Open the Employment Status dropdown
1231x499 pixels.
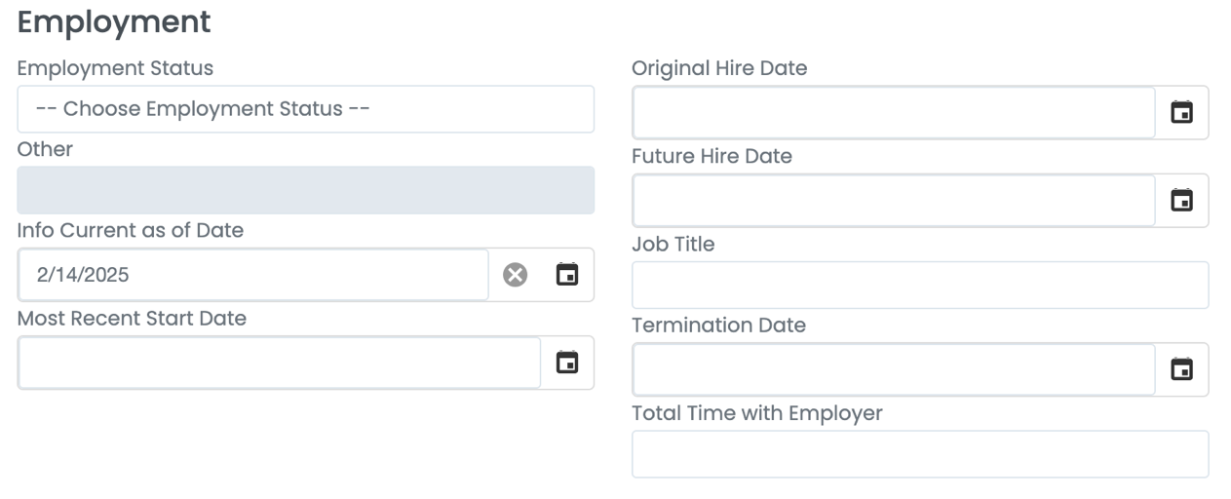[x=305, y=109]
